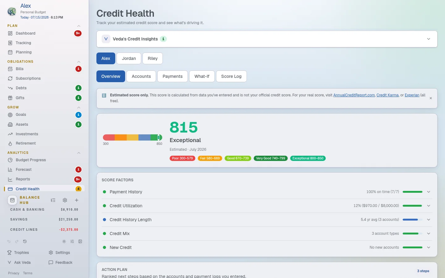Open Dashboard from the sidebar
Viewport: 445px width, 278px height.
44,33
